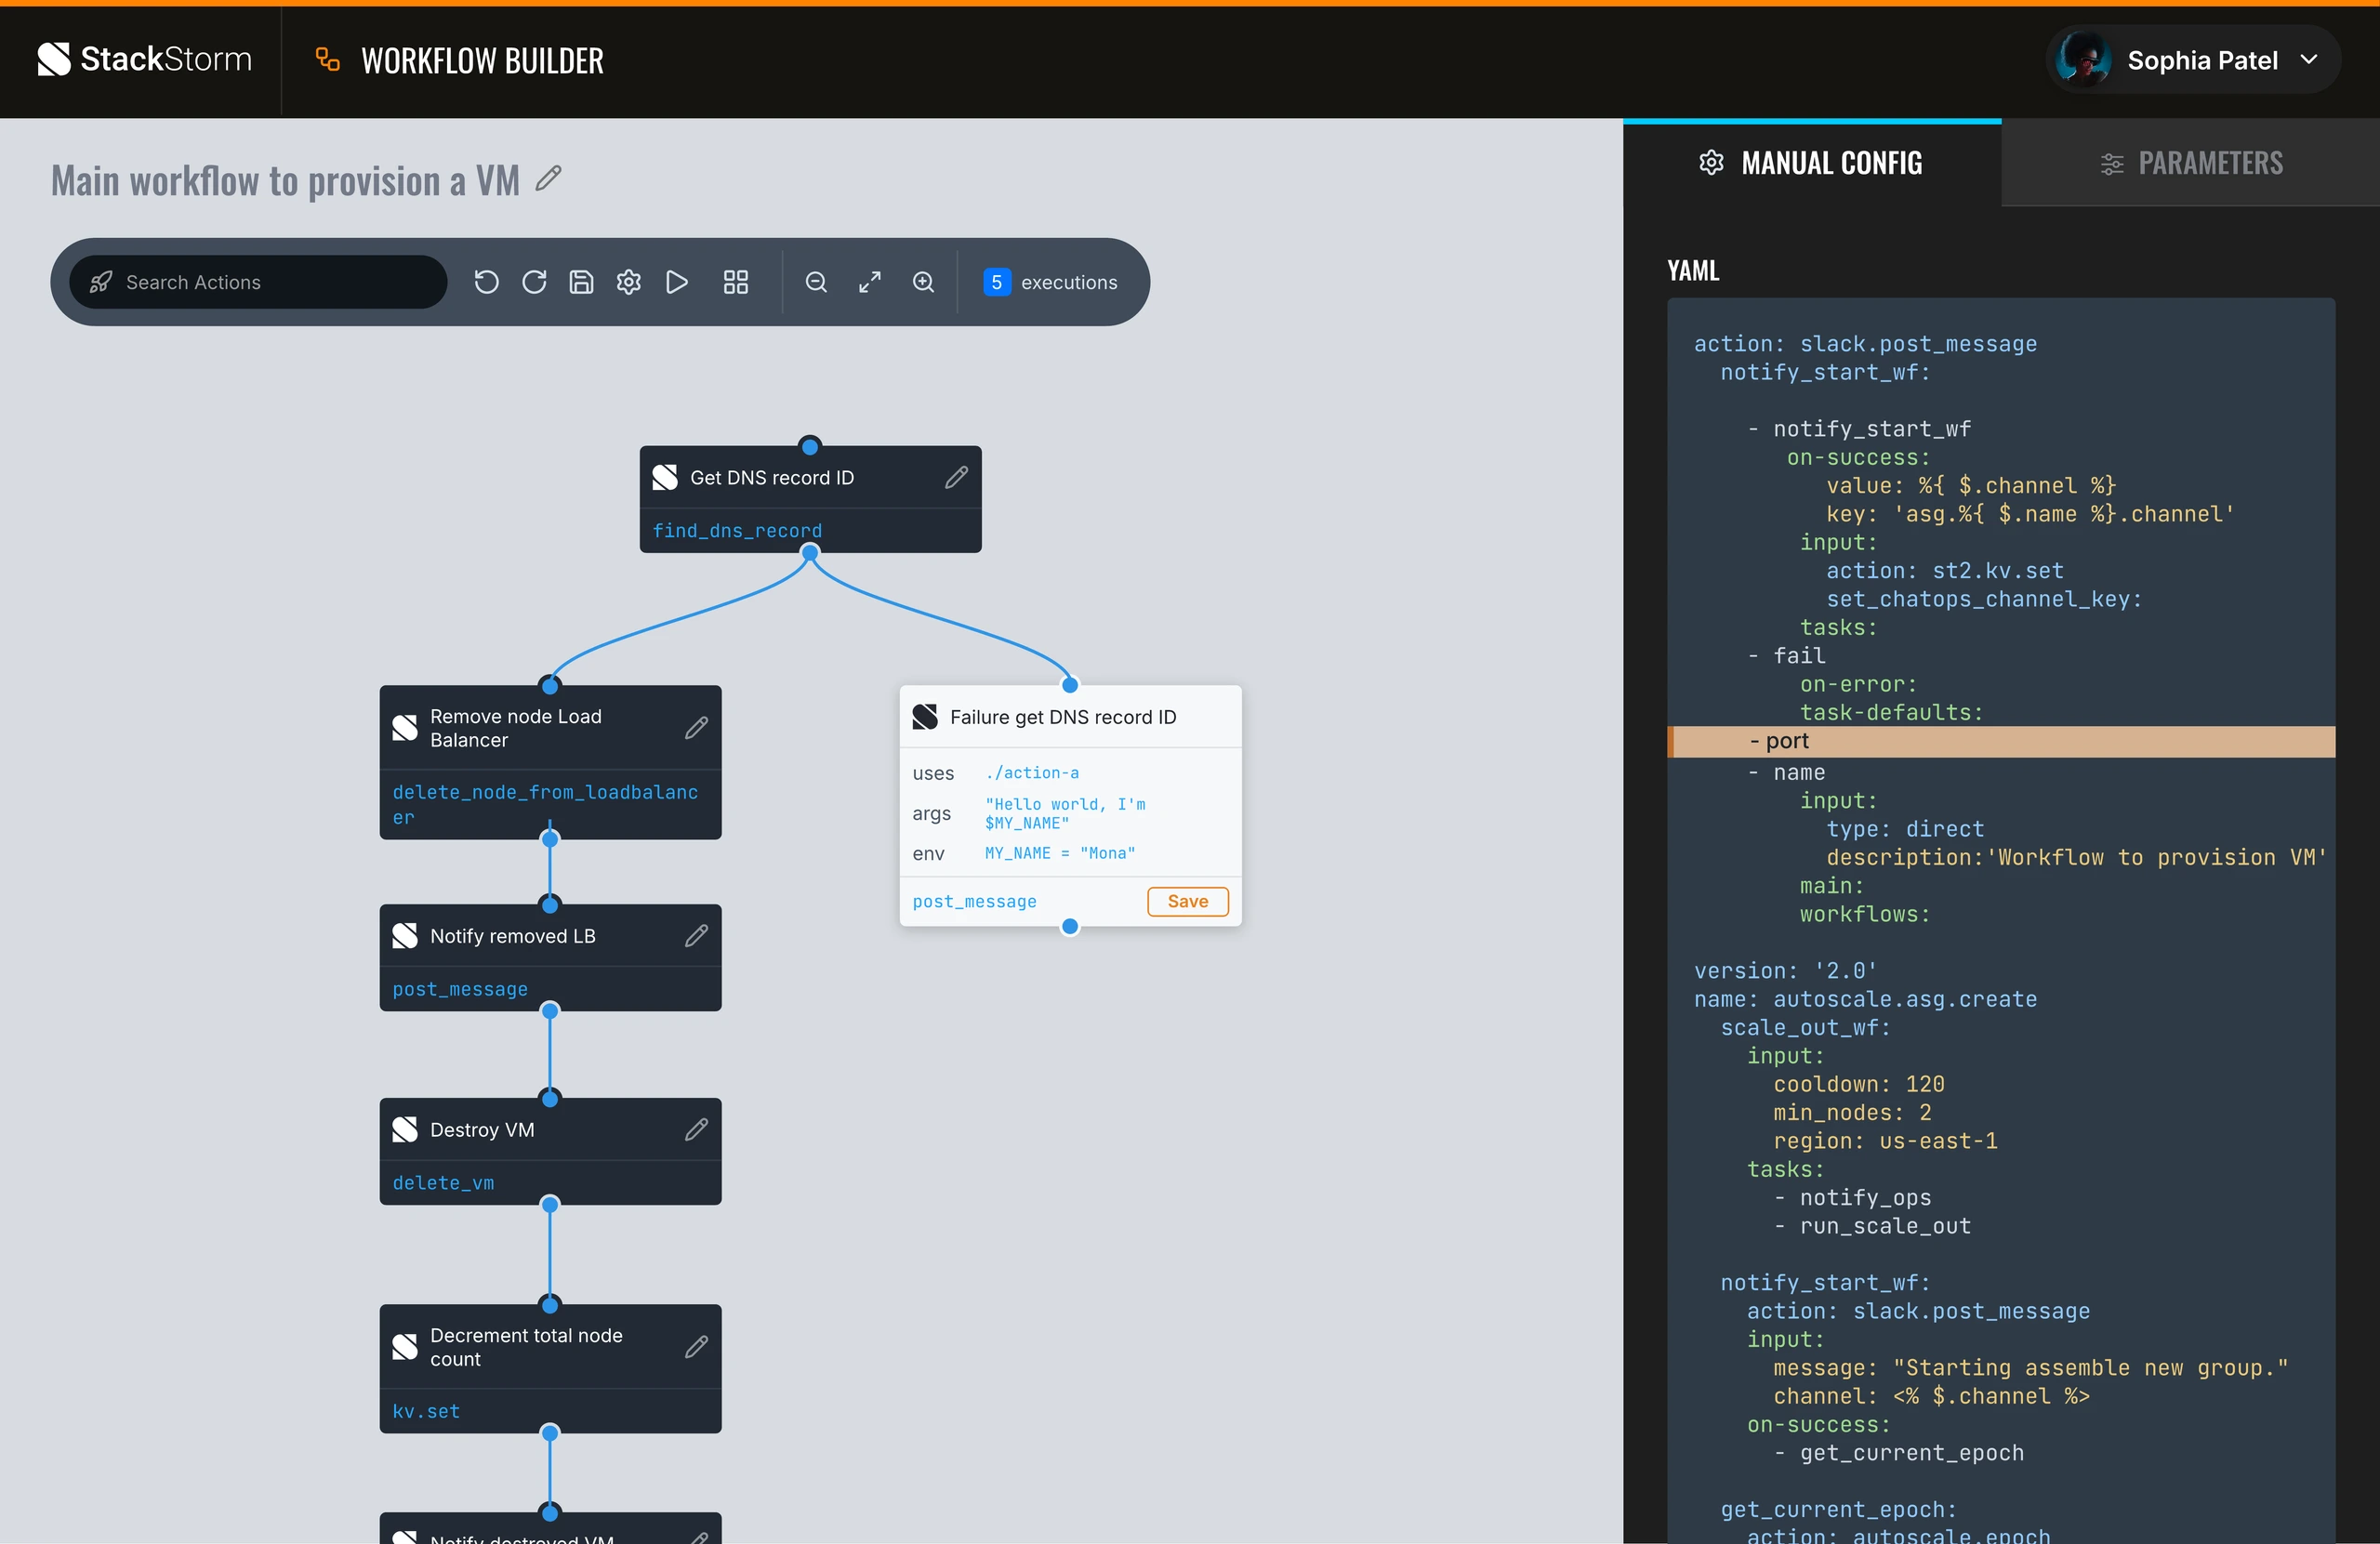This screenshot has height=1544, width=2380.
Task: Click the Parameters sliders icon
Action: click(2111, 164)
